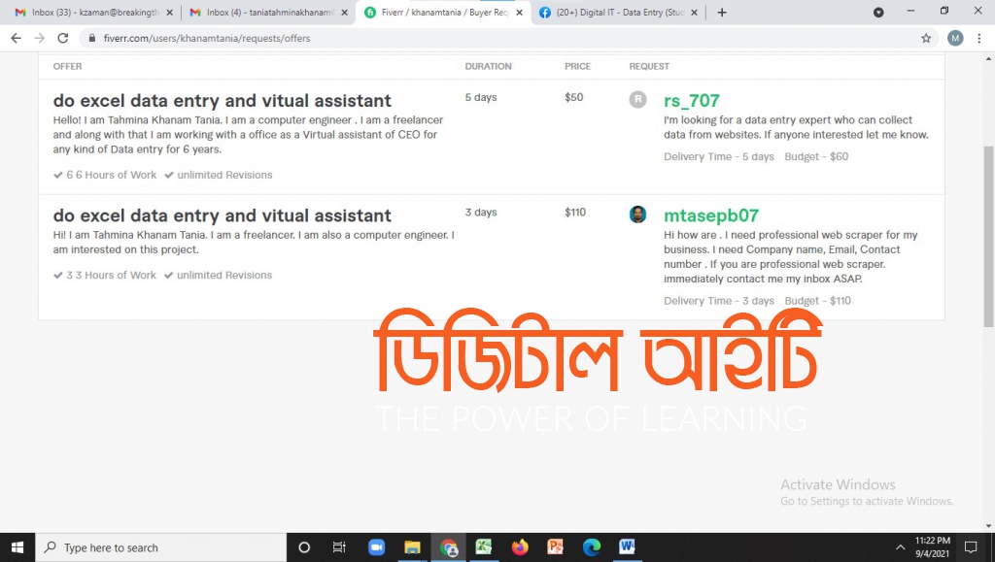The height and width of the screenshot is (562, 995).
Task: Open Microsoft Edge from the taskbar
Action: pos(592,547)
